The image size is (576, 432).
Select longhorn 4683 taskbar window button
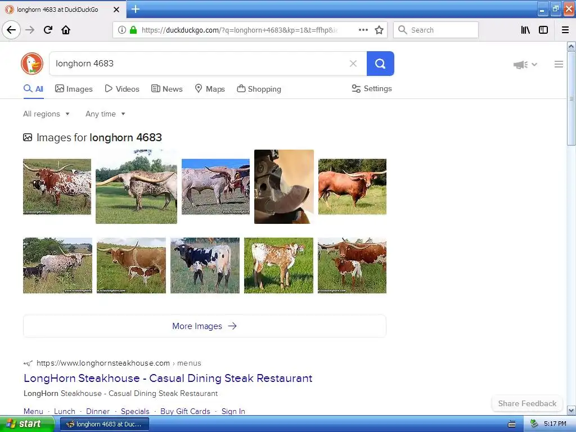tap(104, 424)
